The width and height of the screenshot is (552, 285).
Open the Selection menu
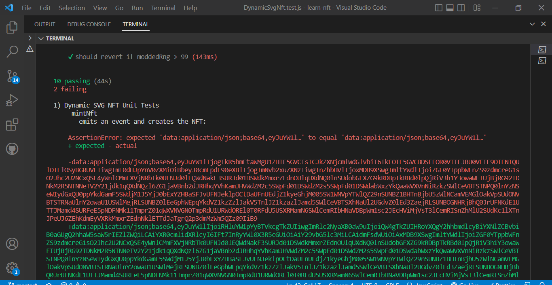[72, 8]
